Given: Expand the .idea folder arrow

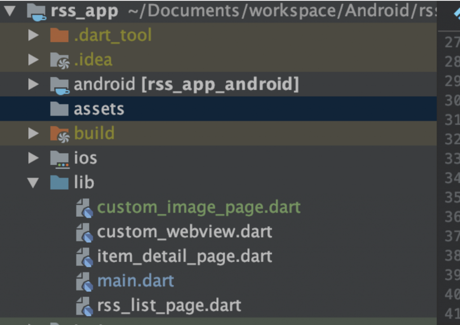Looking at the screenshot, I should [x=33, y=60].
